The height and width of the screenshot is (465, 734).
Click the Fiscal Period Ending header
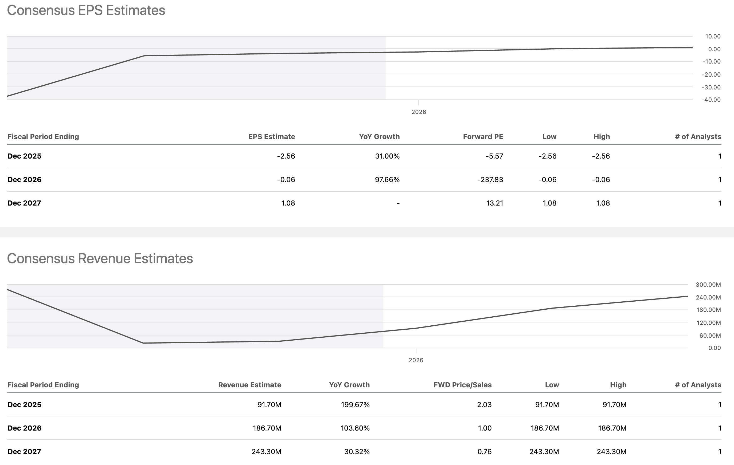pyautogui.click(x=43, y=136)
